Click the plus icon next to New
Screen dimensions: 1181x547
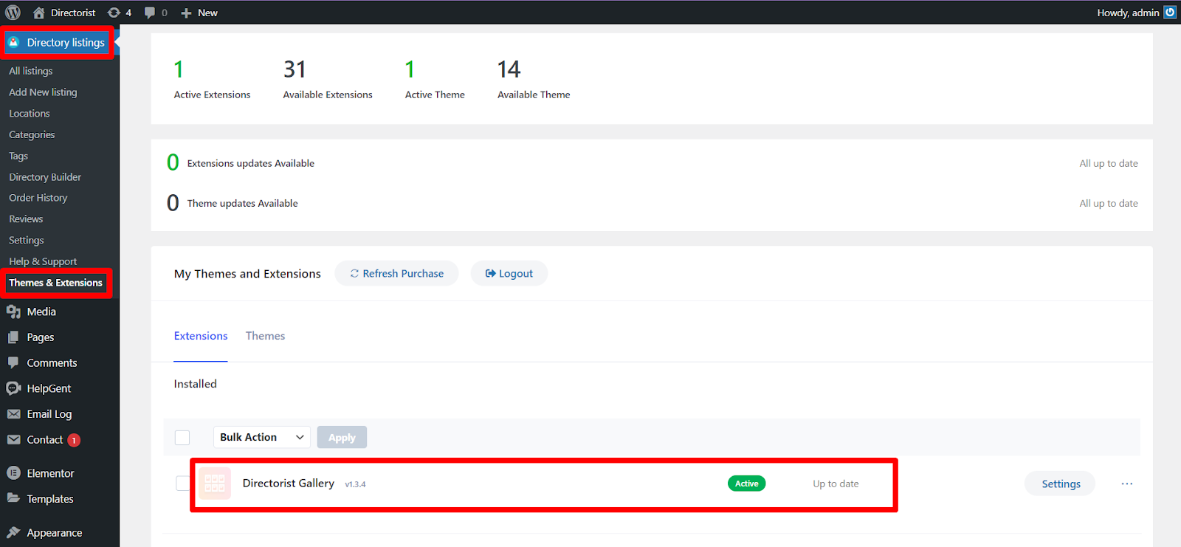pos(186,13)
